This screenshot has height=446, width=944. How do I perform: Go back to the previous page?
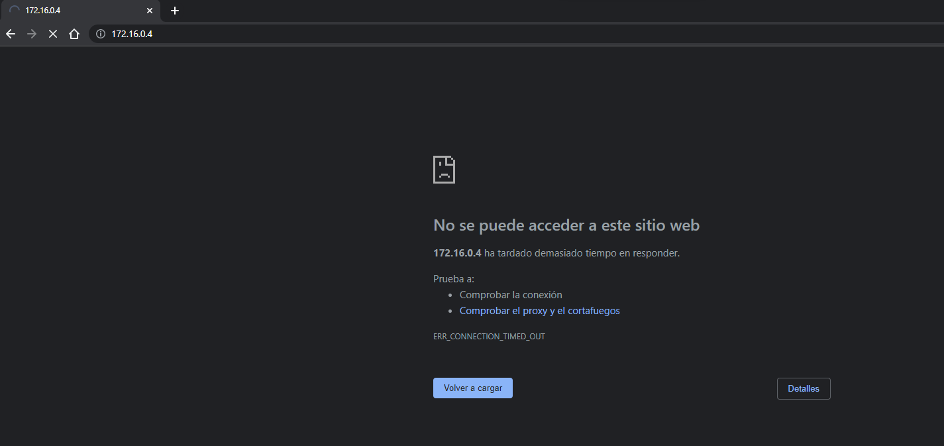pyautogui.click(x=11, y=34)
